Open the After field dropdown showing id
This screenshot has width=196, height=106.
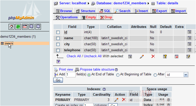(177, 75)
